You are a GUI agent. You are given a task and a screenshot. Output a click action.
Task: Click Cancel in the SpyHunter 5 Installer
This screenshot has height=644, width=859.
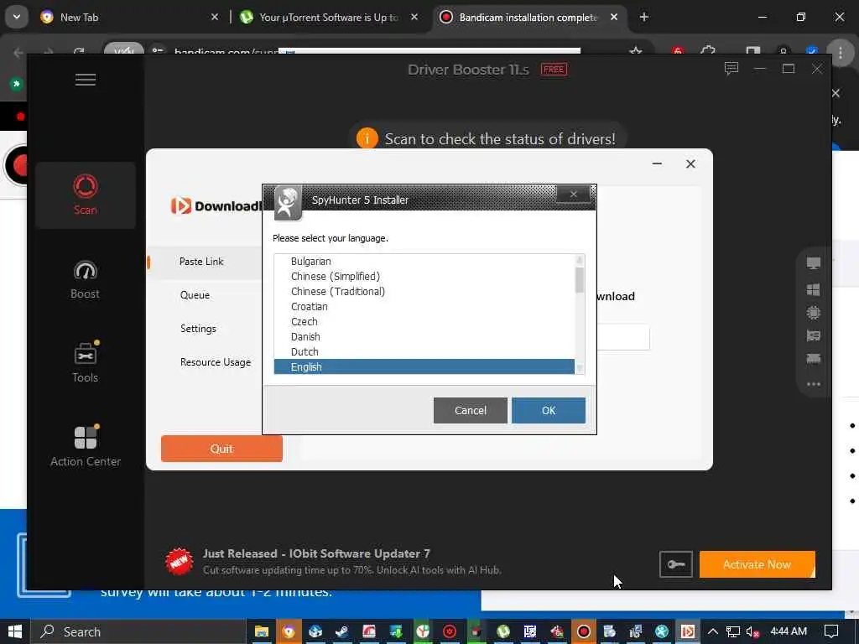(470, 411)
